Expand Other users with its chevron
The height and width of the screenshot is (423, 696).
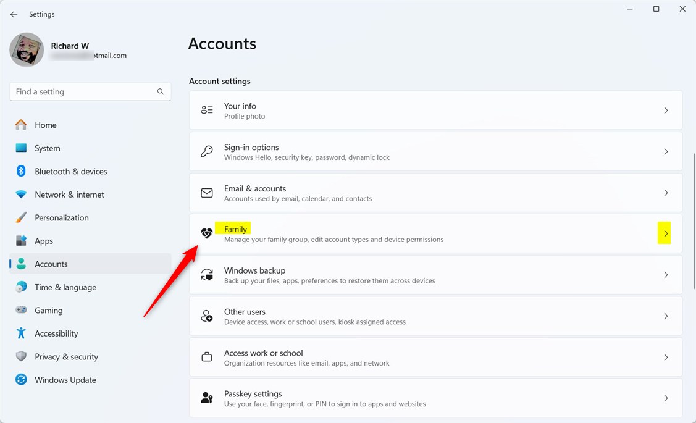click(666, 316)
